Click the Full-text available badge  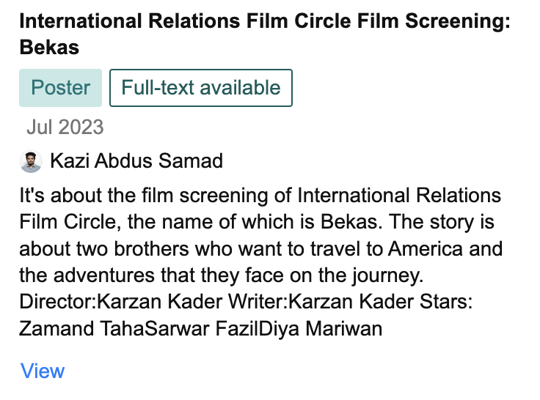(201, 88)
